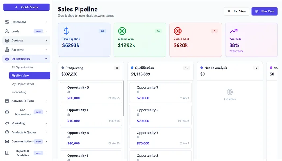The image size is (282, 161).
Task: Click the green Closed Won target icon
Action: 122,31
